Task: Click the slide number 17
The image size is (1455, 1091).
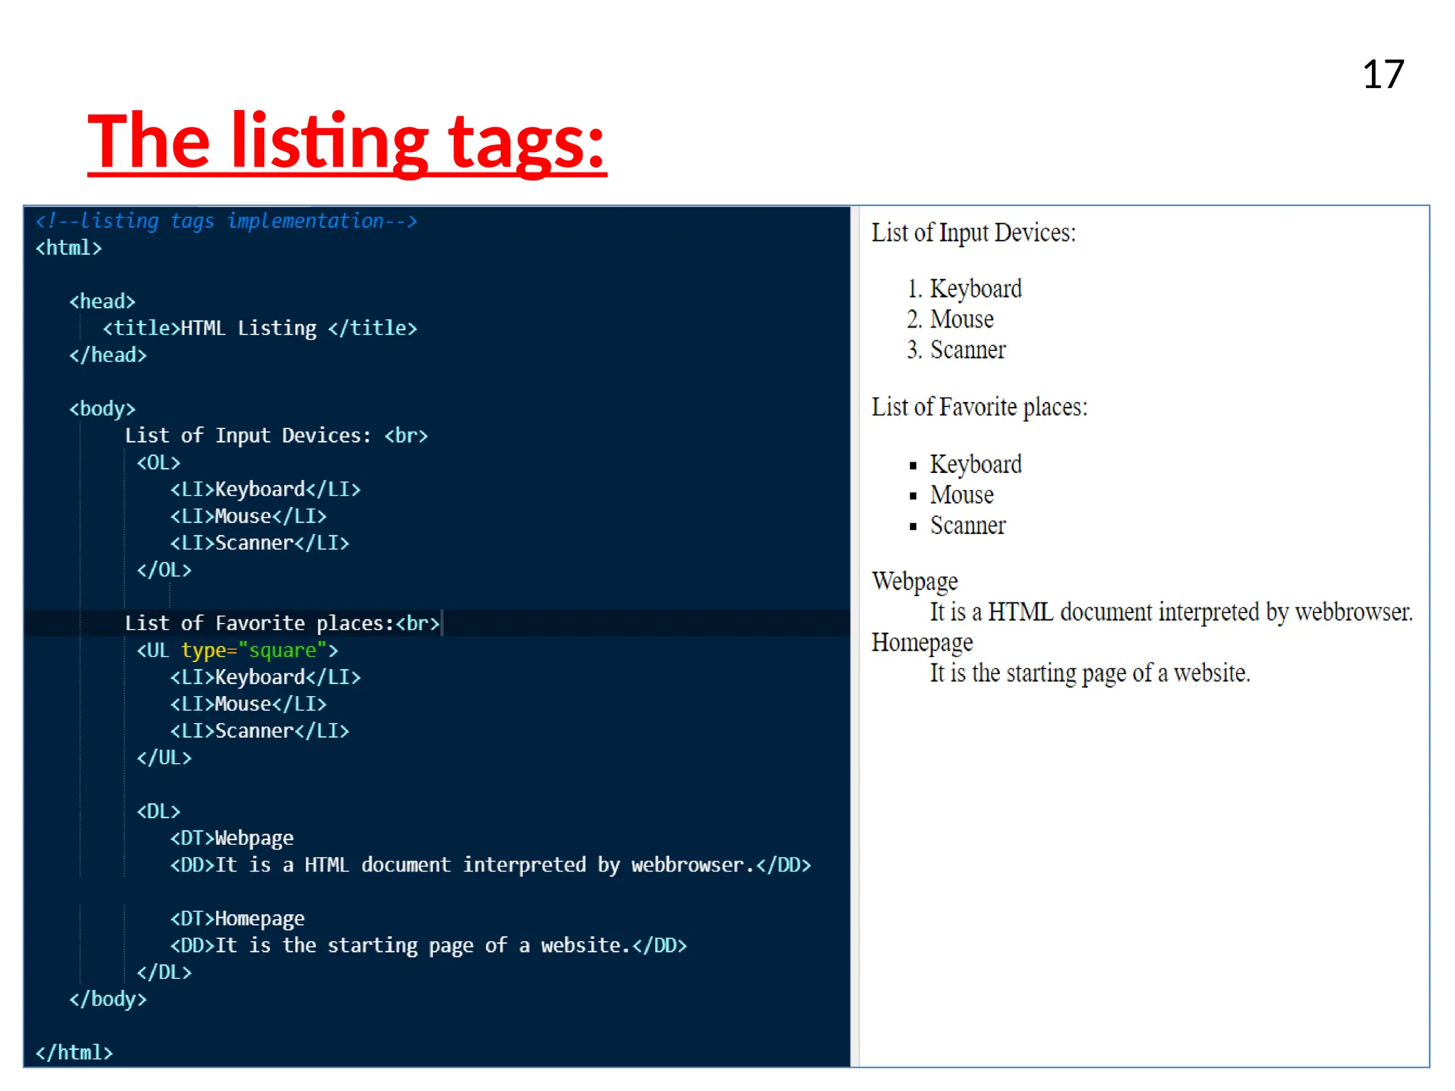Action: coord(1383,75)
